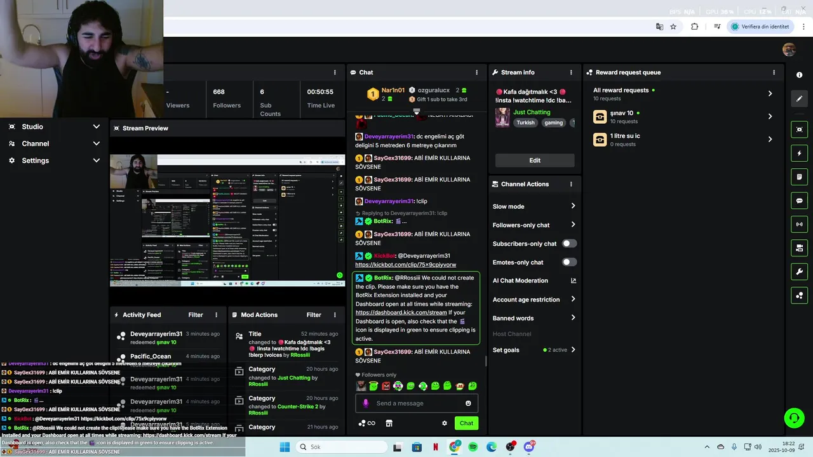Open Channel Actions three-dot menu
This screenshot has width=813, height=457.
[570, 184]
